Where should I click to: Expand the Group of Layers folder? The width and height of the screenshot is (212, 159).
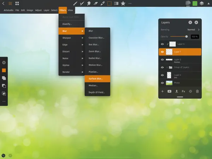(167, 67)
